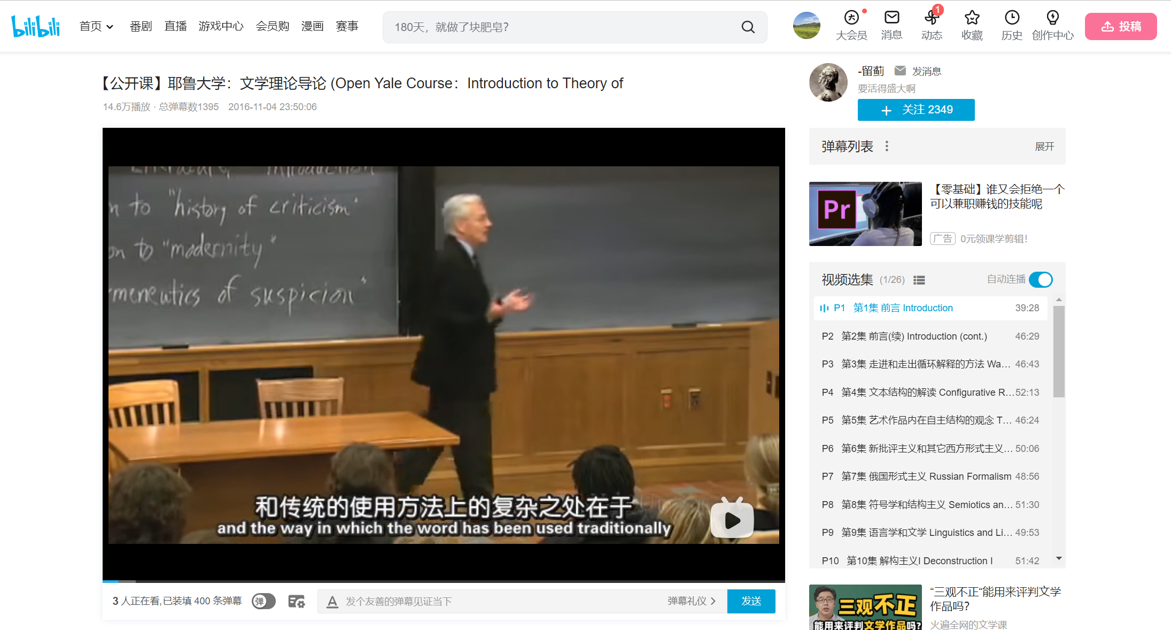This screenshot has width=1171, height=630.
Task: Open the 收藏 favorites star icon
Action: click(972, 18)
